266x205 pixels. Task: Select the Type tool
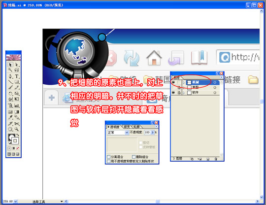(x=17, y=76)
